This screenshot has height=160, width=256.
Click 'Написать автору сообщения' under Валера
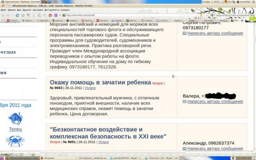[x=215, y=102]
